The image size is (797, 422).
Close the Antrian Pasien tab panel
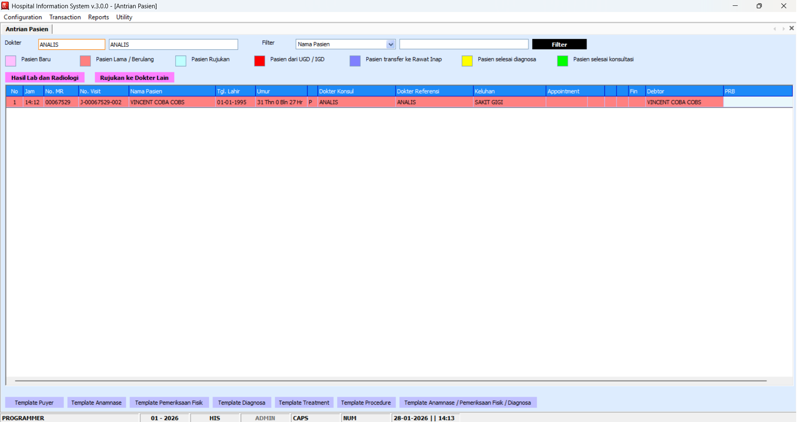(791, 28)
